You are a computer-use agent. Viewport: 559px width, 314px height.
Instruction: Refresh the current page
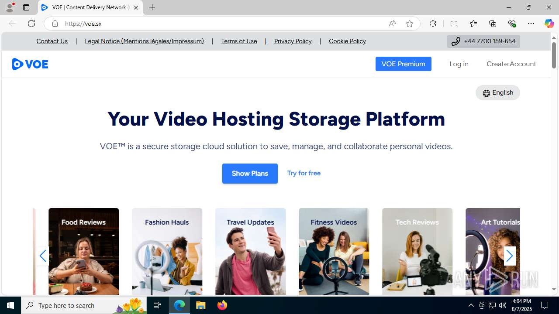click(31, 24)
